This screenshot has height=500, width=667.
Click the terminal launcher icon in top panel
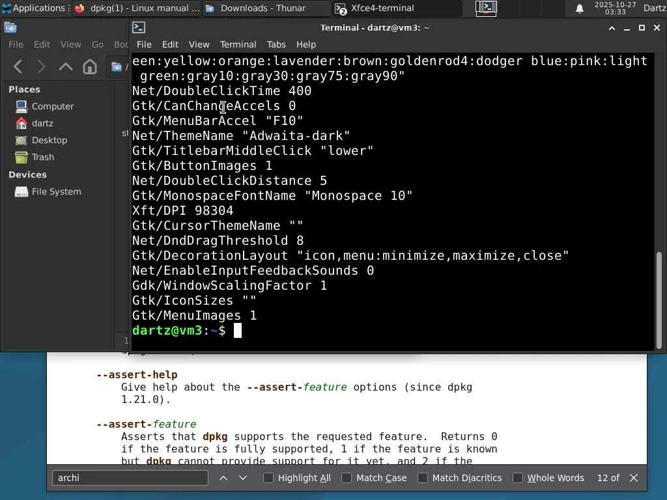tap(486, 8)
